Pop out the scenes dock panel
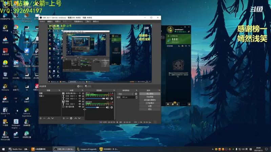271x152 pixels. pos(60,90)
